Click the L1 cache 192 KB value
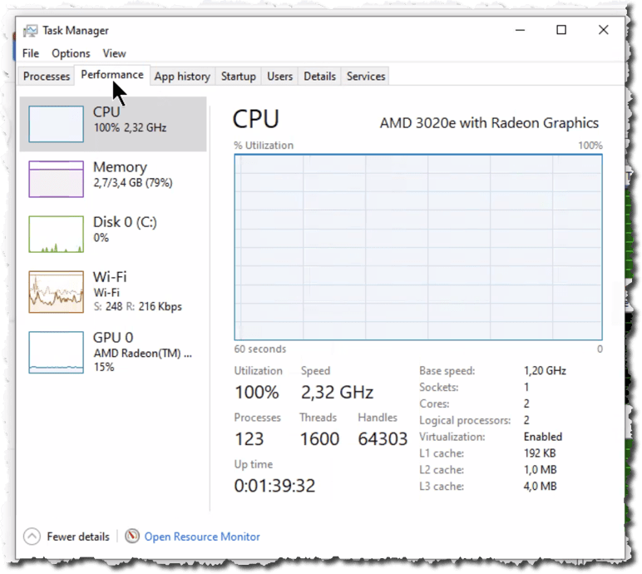Image resolution: width=642 pixels, height=574 pixels. [540, 453]
